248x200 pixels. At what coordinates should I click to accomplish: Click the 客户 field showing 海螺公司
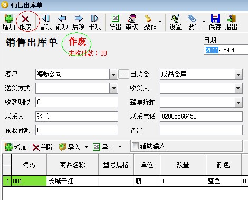[x=72, y=74]
